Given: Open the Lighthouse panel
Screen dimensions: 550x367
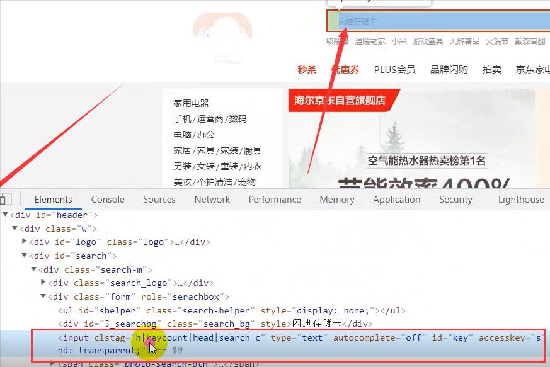Looking at the screenshot, I should [521, 199].
